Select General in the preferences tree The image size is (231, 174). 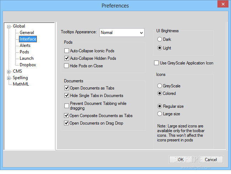[27, 33]
